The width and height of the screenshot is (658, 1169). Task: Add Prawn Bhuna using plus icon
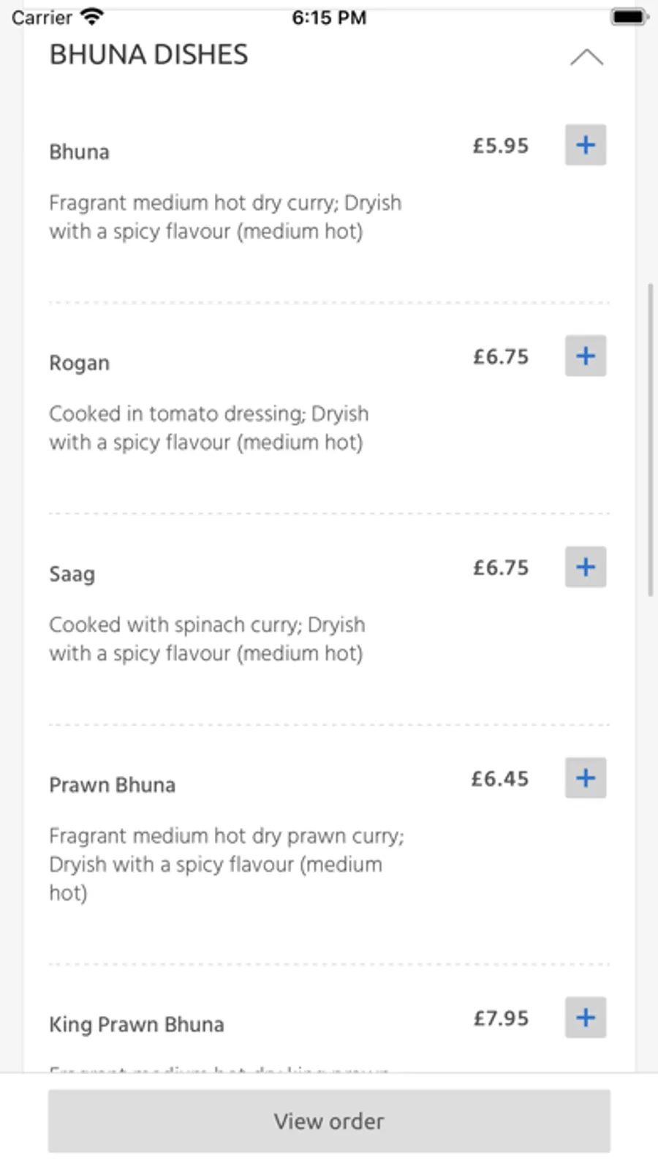(585, 778)
